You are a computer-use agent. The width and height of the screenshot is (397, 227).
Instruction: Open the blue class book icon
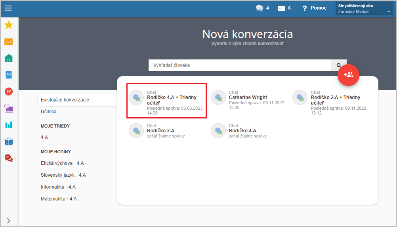click(x=9, y=75)
